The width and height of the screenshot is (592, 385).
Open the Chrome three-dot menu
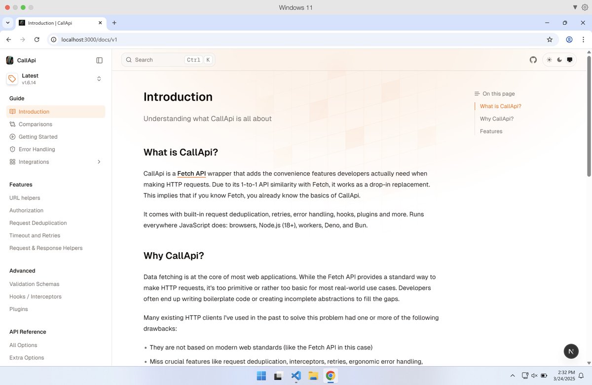pos(584,39)
